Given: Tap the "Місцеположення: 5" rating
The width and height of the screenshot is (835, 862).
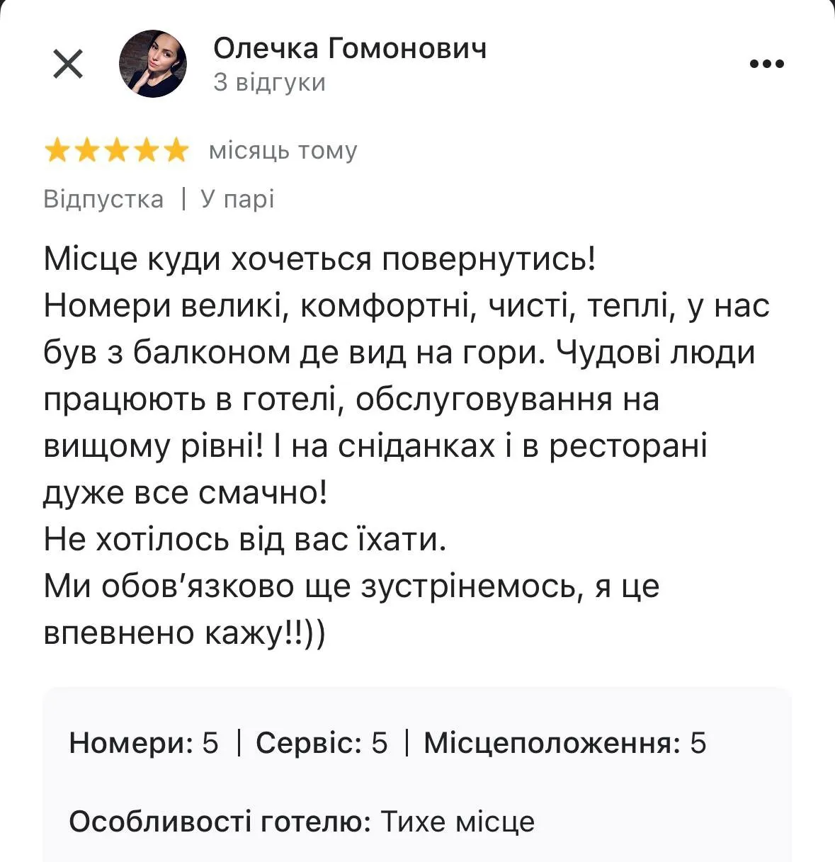Looking at the screenshot, I should click(564, 743).
